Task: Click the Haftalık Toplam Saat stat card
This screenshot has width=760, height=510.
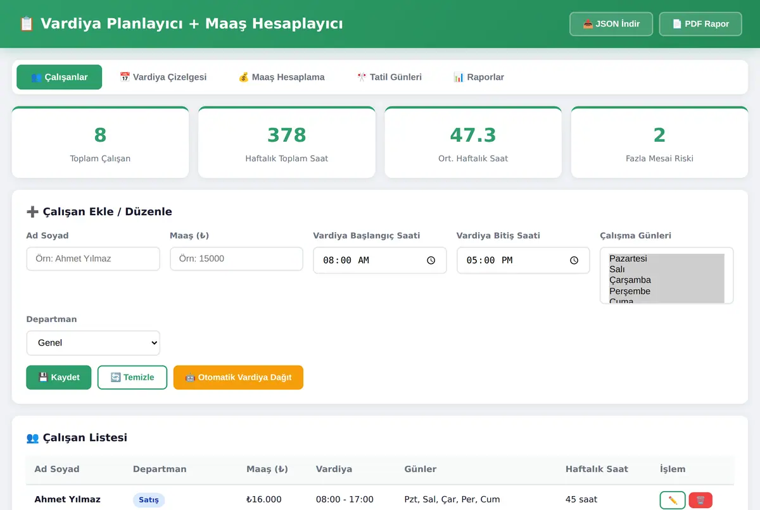Action: [287, 142]
